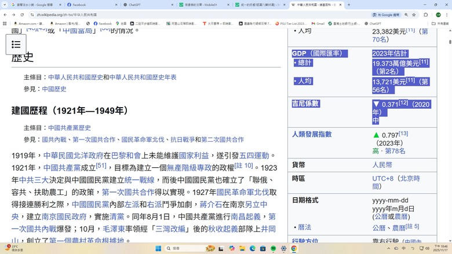The height and width of the screenshot is (254, 452).
Task: Open Microsoft Edge from the taskbar
Action: [x=253, y=248]
